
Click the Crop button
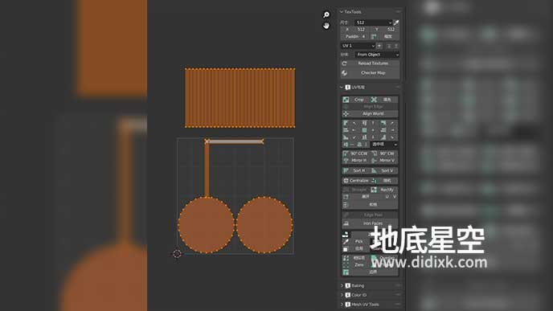click(356, 100)
